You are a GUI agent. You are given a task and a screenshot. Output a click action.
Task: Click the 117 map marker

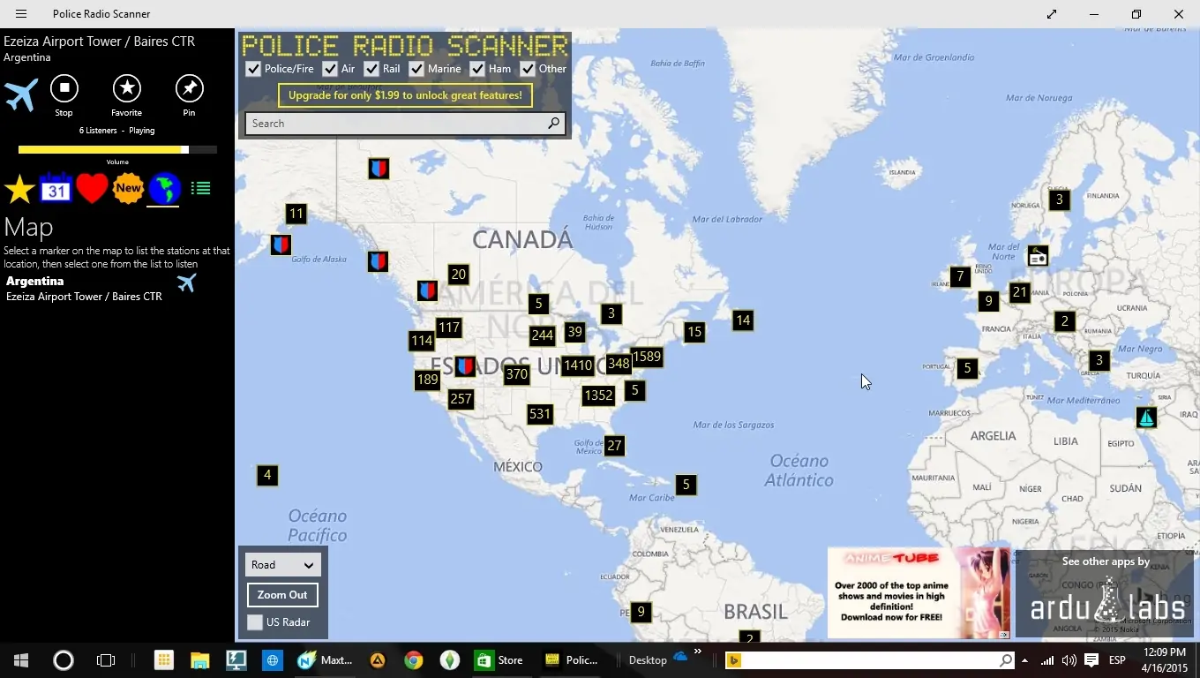449,328
